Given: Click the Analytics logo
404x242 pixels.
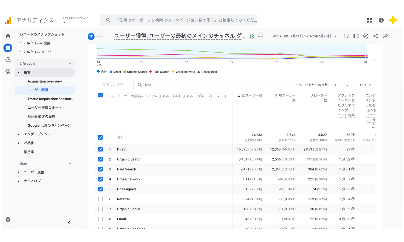Looking at the screenshot, I should pyautogui.click(x=8, y=20).
